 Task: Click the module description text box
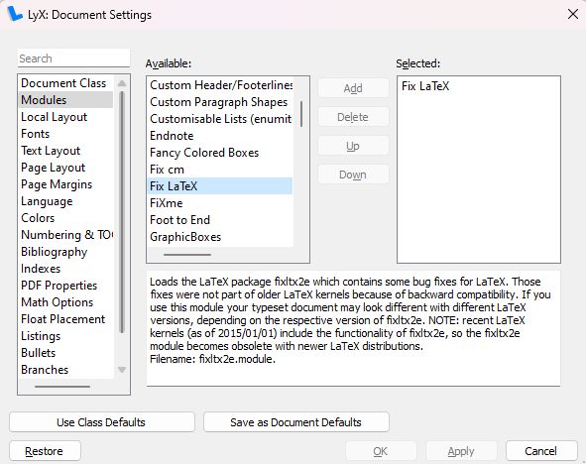353,328
